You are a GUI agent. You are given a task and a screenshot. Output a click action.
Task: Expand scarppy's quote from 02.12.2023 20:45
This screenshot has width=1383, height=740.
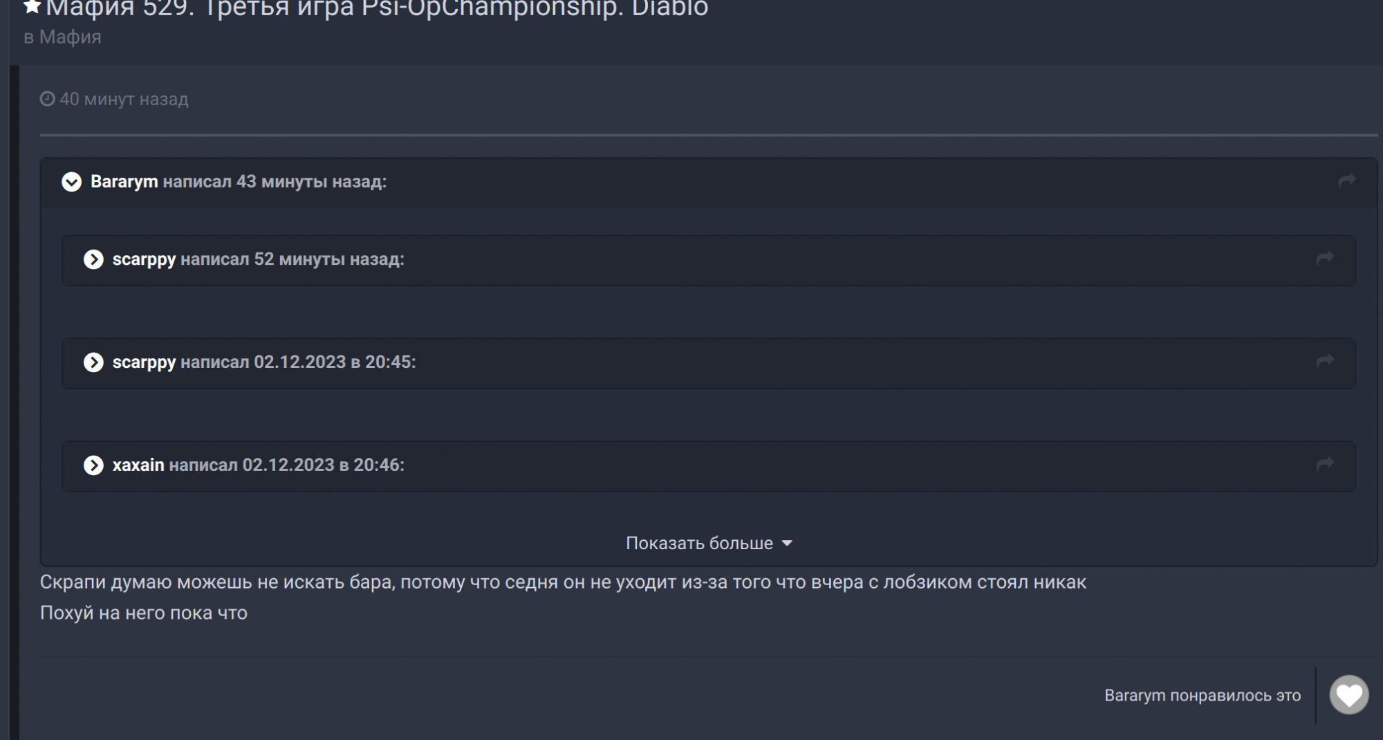93,362
